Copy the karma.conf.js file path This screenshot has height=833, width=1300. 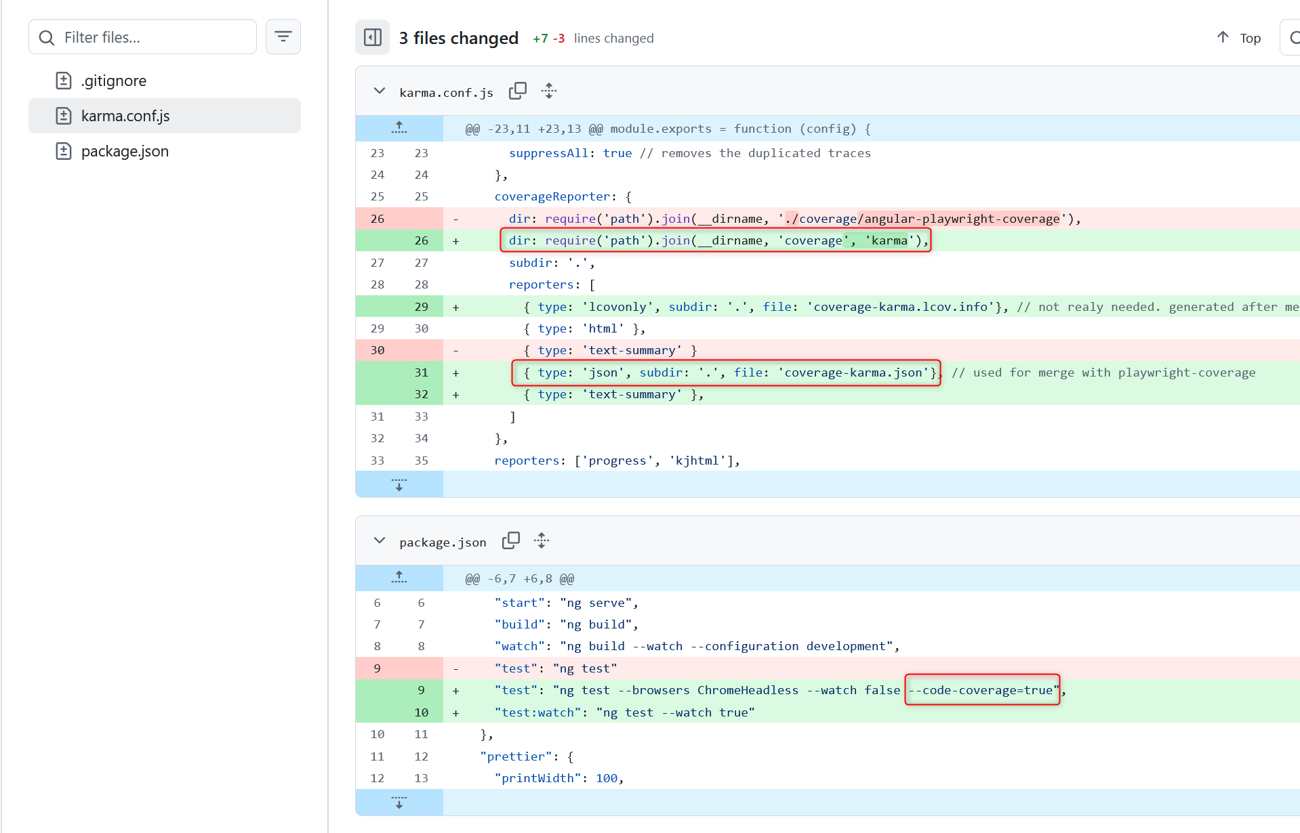pos(517,91)
